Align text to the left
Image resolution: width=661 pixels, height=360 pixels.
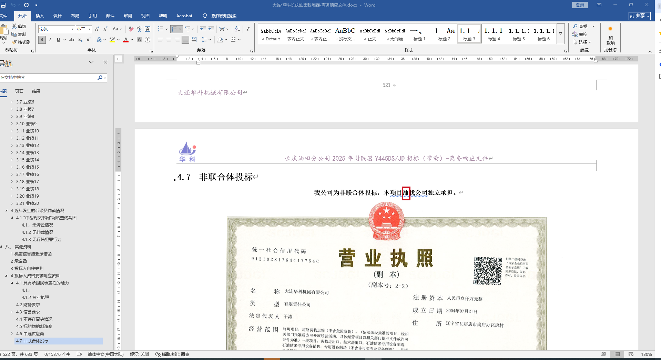tap(161, 40)
